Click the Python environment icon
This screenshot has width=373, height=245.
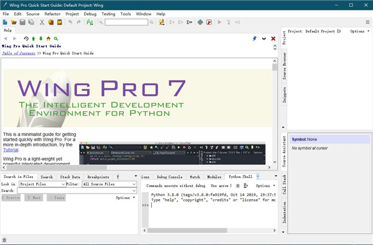click(x=200, y=22)
